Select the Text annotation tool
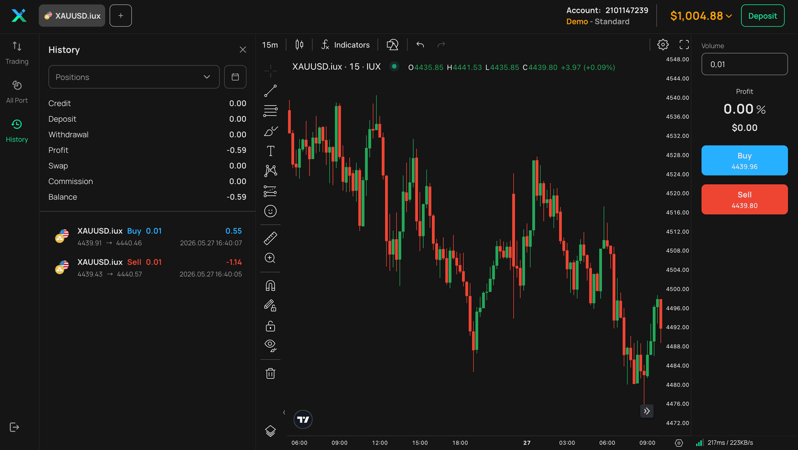Image resolution: width=798 pixels, height=450 pixels. click(270, 151)
